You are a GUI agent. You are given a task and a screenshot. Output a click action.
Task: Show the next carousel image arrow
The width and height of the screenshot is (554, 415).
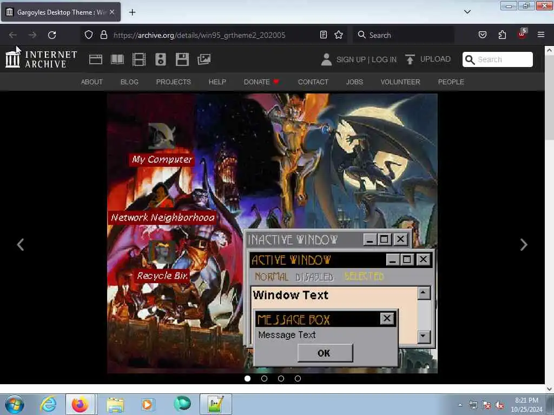coord(524,245)
